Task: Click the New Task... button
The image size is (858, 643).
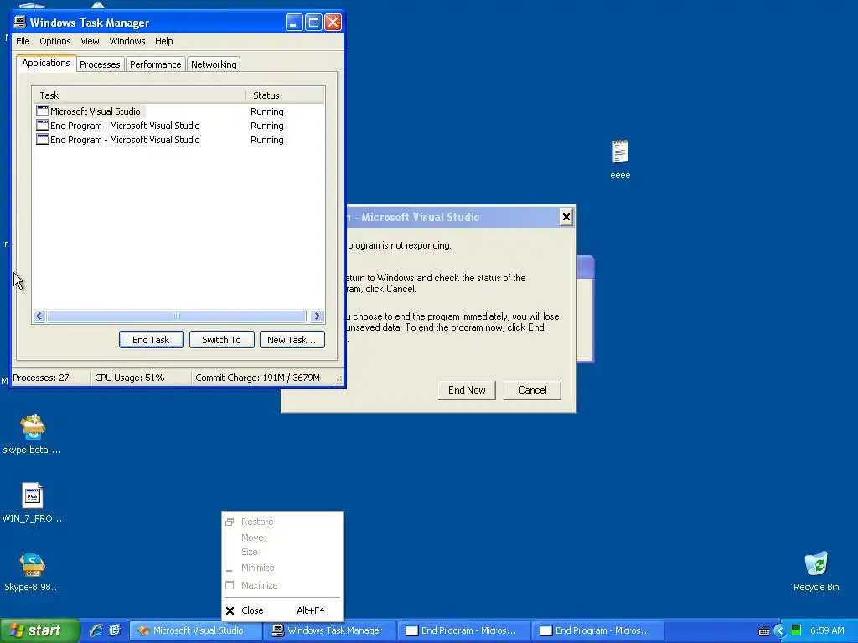Action: (292, 340)
